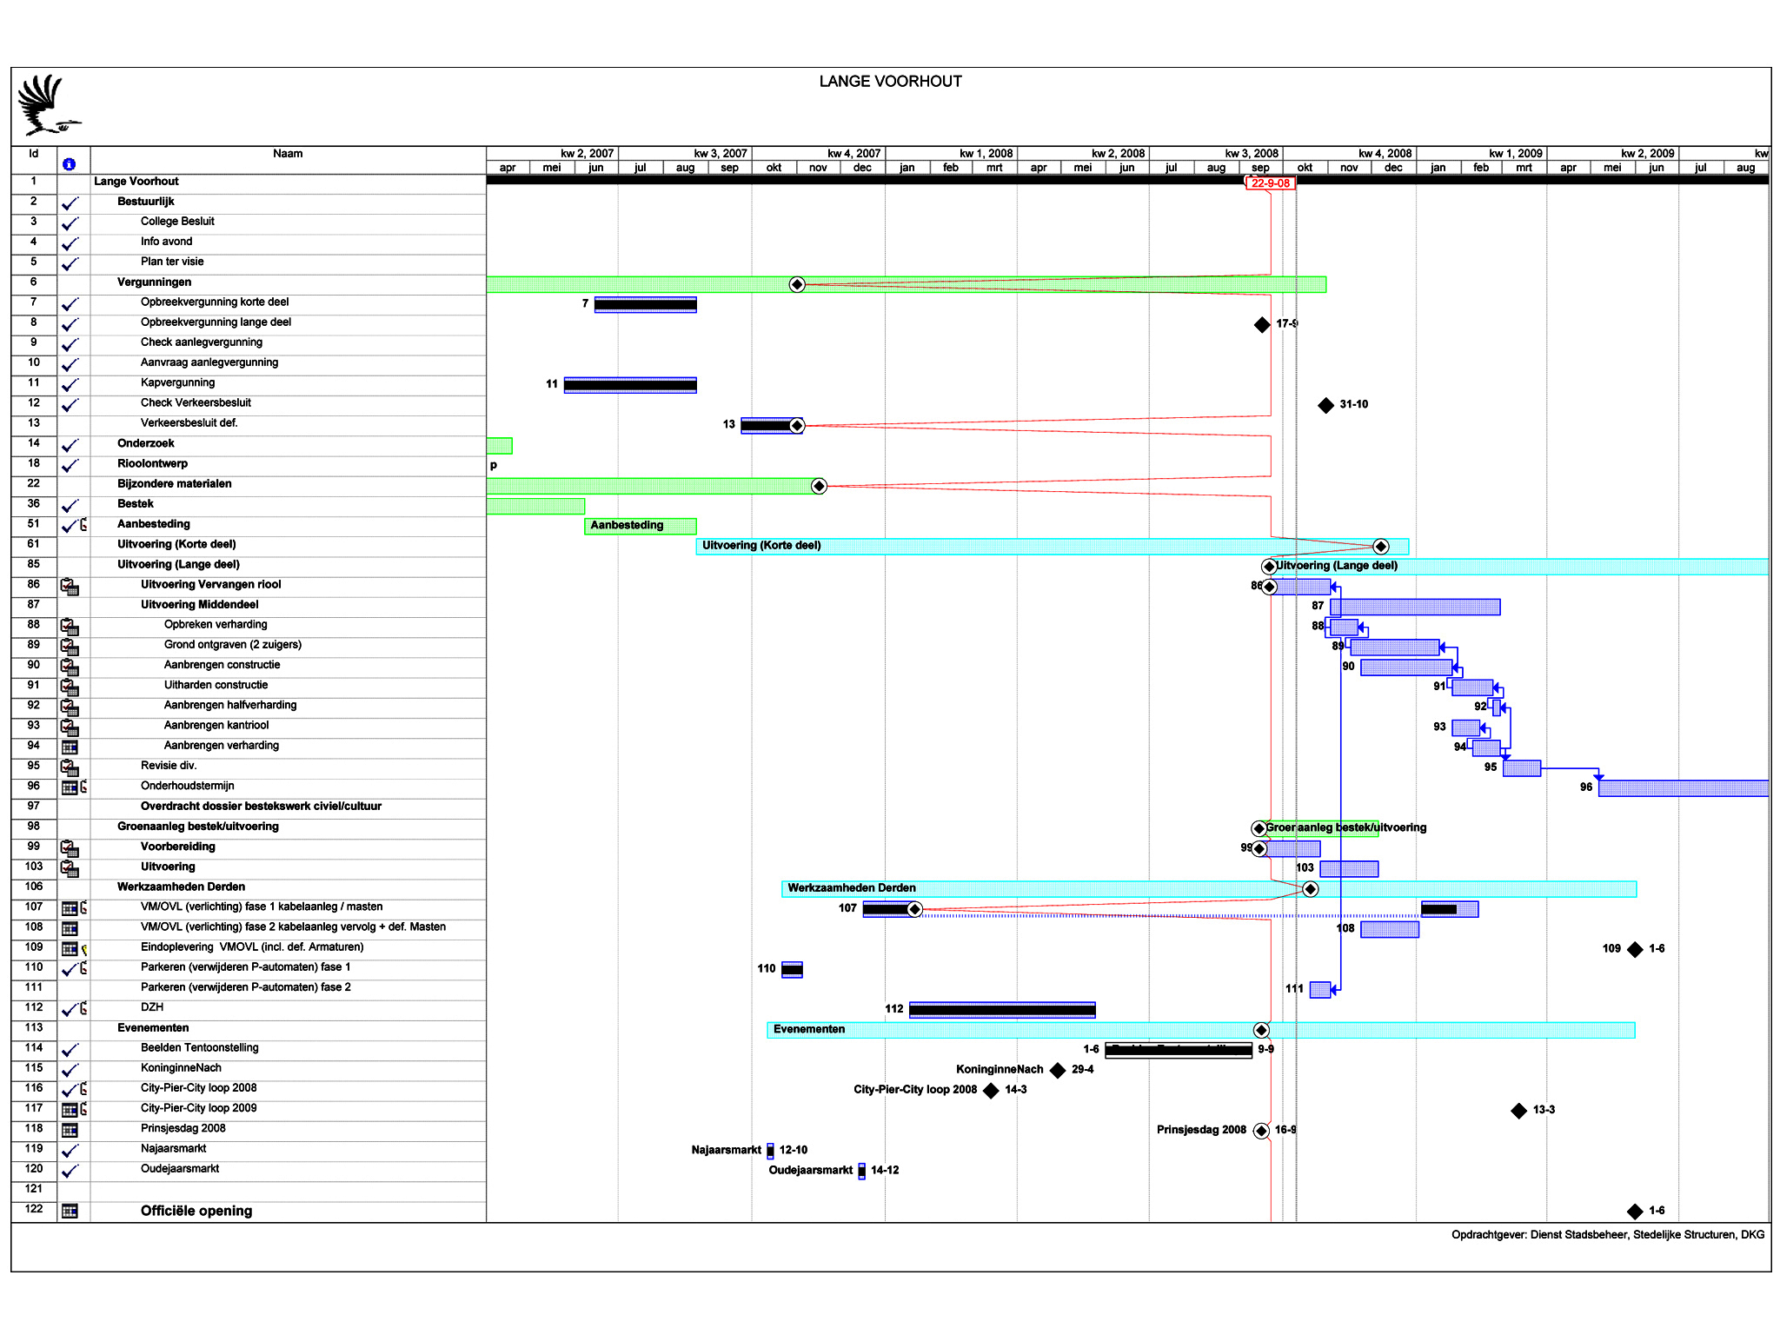Select the Beelden Tentoonstelling task name
The image size is (1780, 1335).
click(x=200, y=1048)
